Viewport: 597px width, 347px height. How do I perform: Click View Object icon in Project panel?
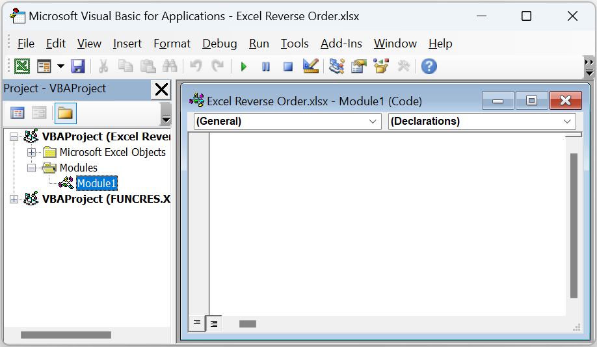(39, 113)
